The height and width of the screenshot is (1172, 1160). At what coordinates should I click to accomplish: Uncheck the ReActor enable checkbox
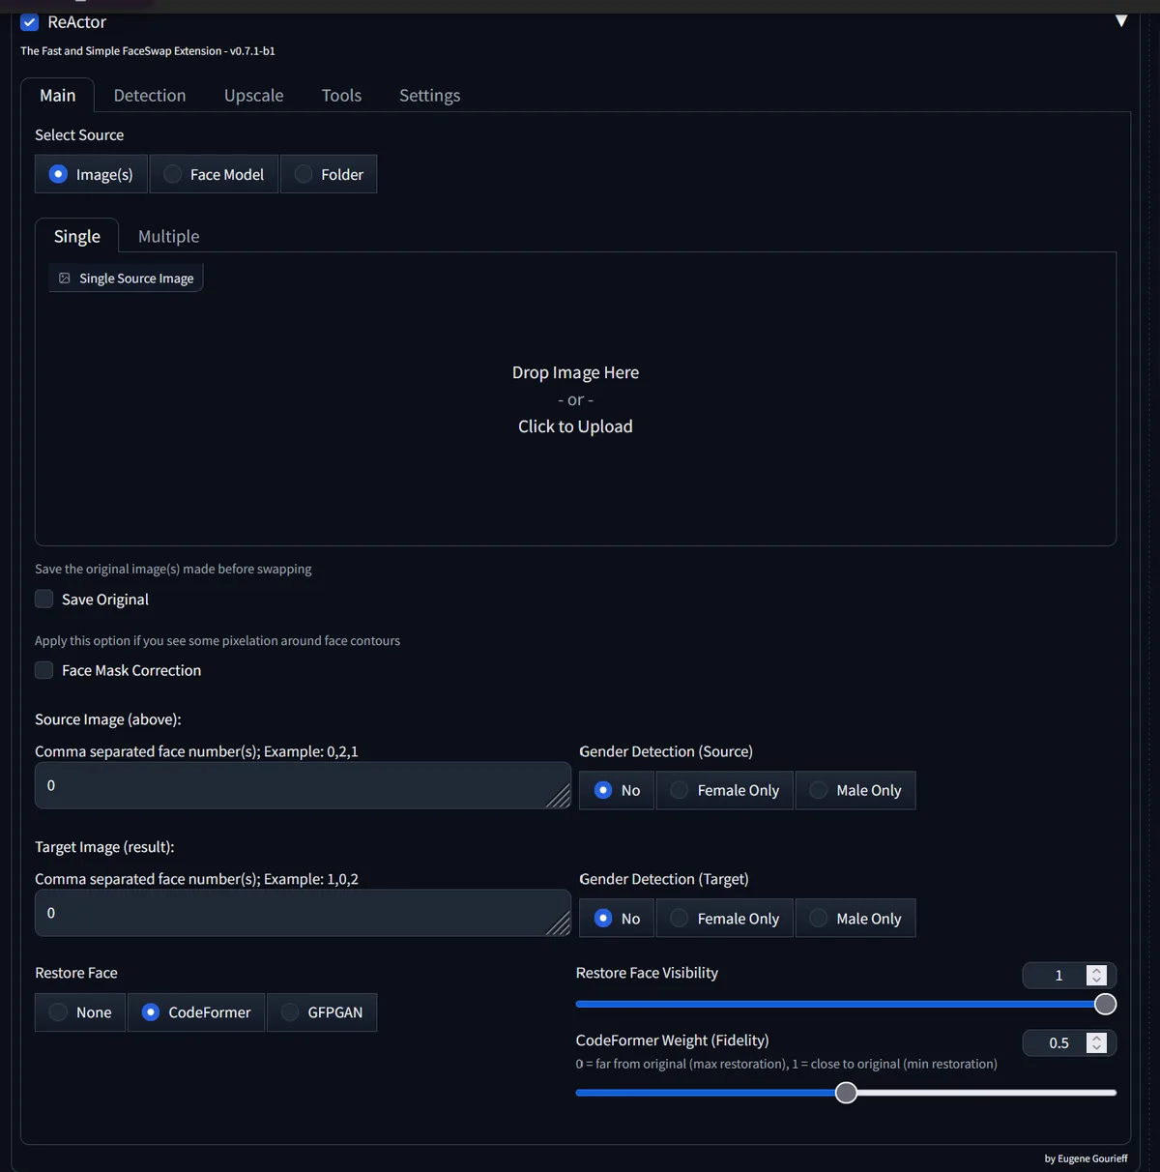pos(30,22)
